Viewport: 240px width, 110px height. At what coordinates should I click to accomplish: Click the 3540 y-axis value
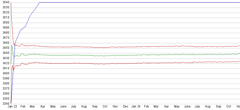click(x=5, y=2)
